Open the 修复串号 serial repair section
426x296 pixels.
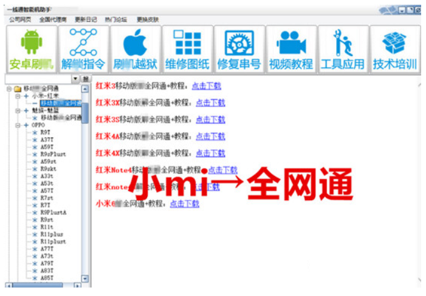[x=239, y=49]
